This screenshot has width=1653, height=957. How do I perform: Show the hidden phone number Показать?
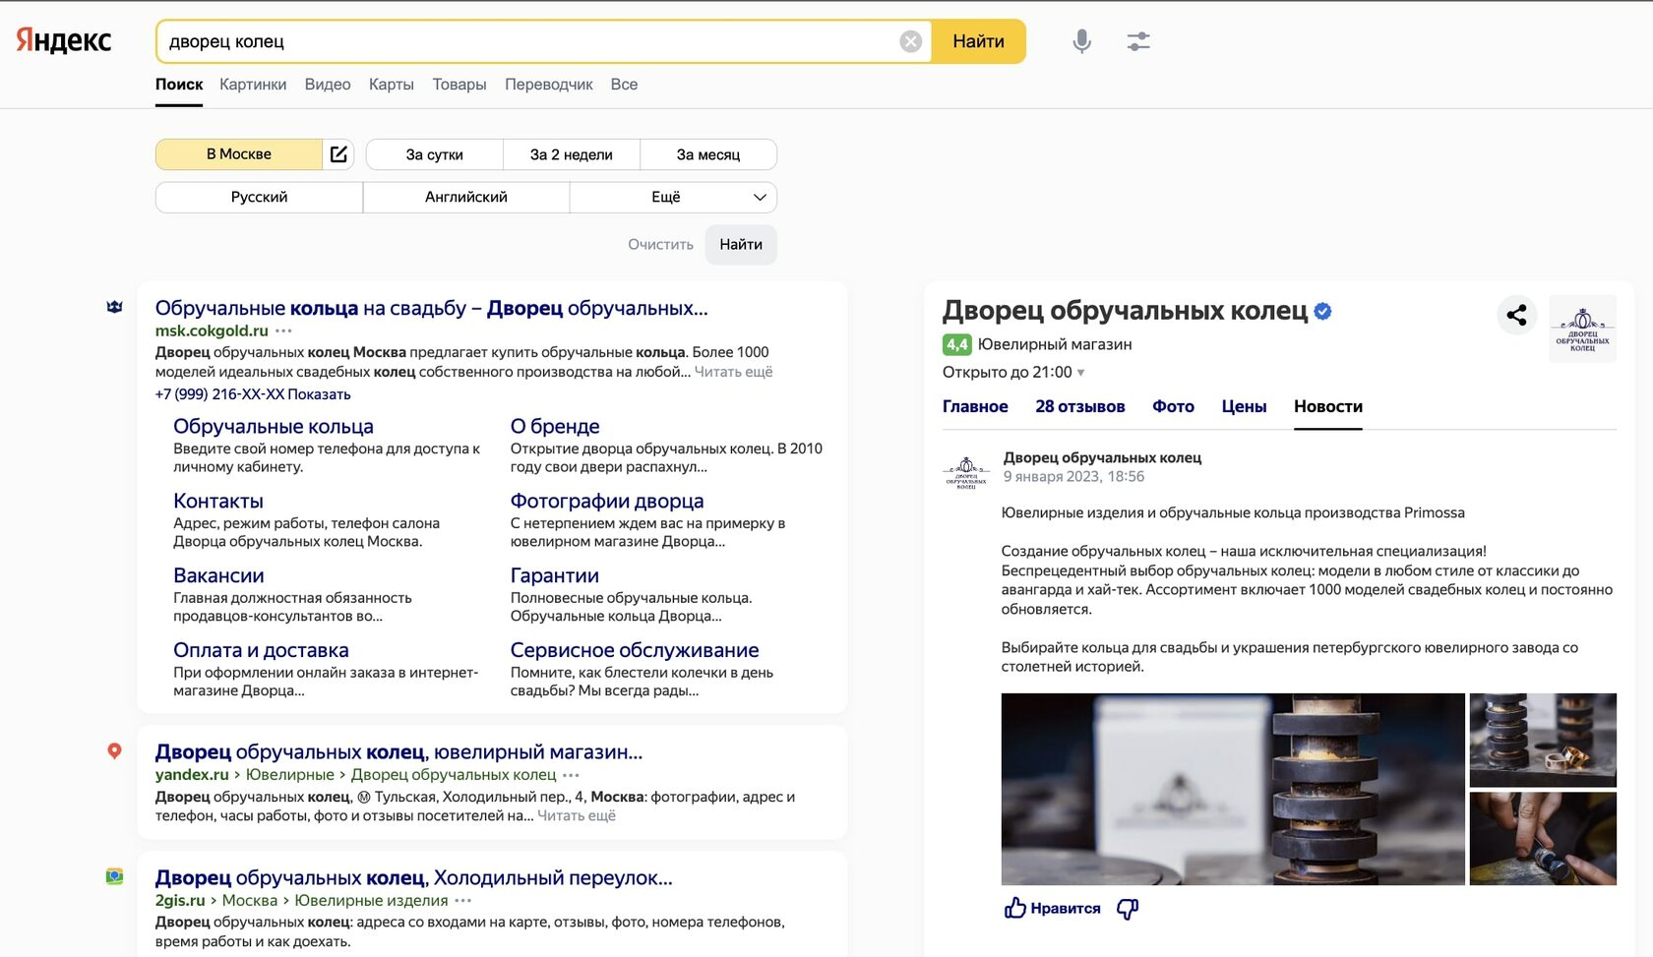[x=319, y=394]
